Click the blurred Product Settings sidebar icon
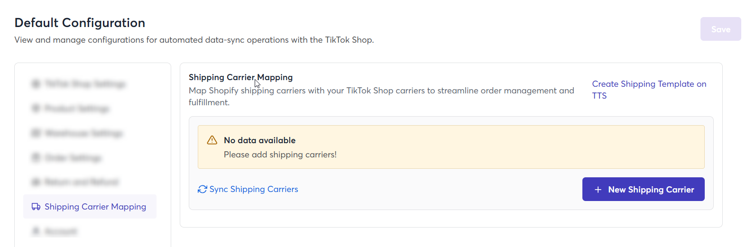 click(x=36, y=109)
